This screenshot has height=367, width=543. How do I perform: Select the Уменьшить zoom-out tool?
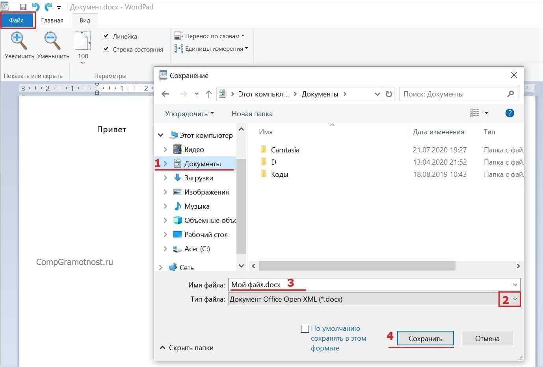[51, 41]
